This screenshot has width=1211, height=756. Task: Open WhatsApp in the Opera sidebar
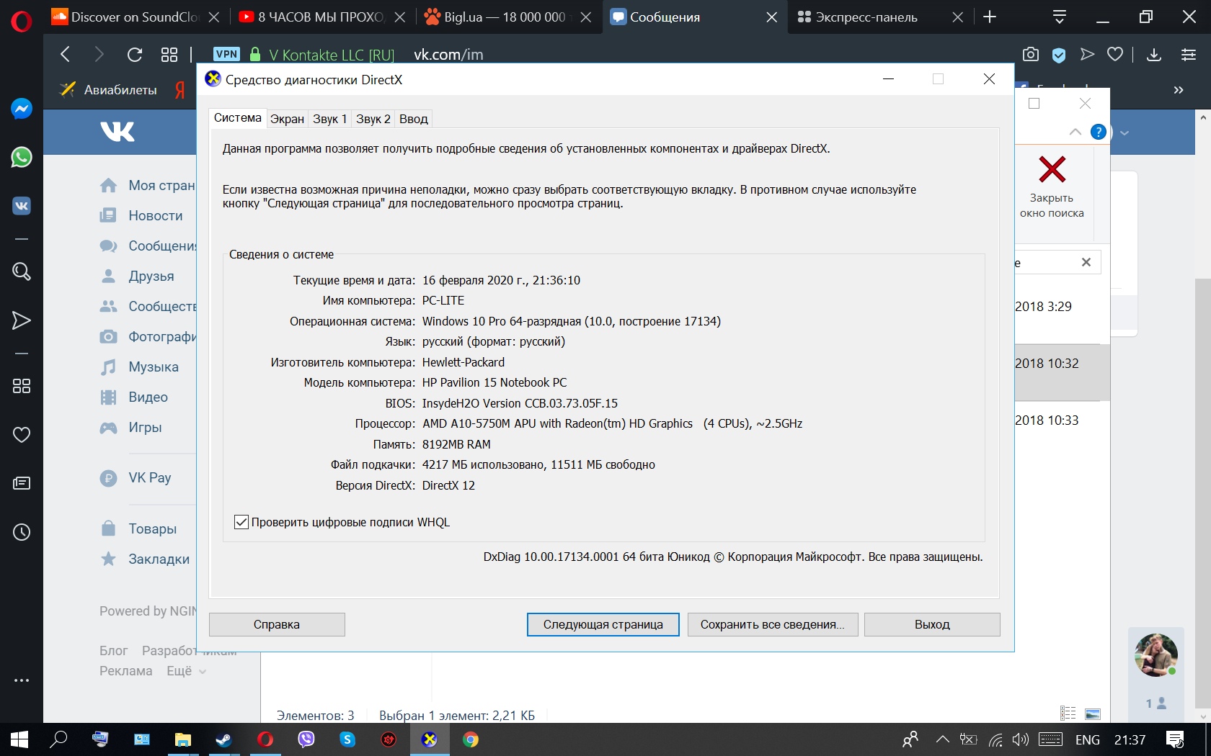tap(22, 157)
